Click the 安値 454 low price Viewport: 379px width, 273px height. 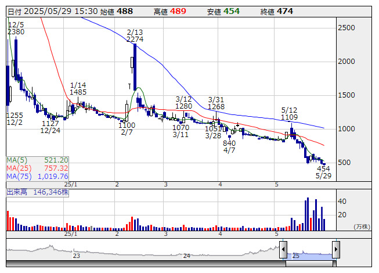(223, 12)
